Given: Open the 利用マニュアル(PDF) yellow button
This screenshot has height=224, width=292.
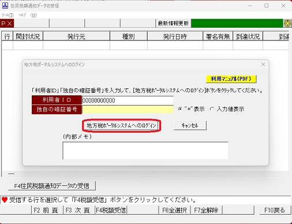Looking at the screenshot, I should (x=231, y=79).
